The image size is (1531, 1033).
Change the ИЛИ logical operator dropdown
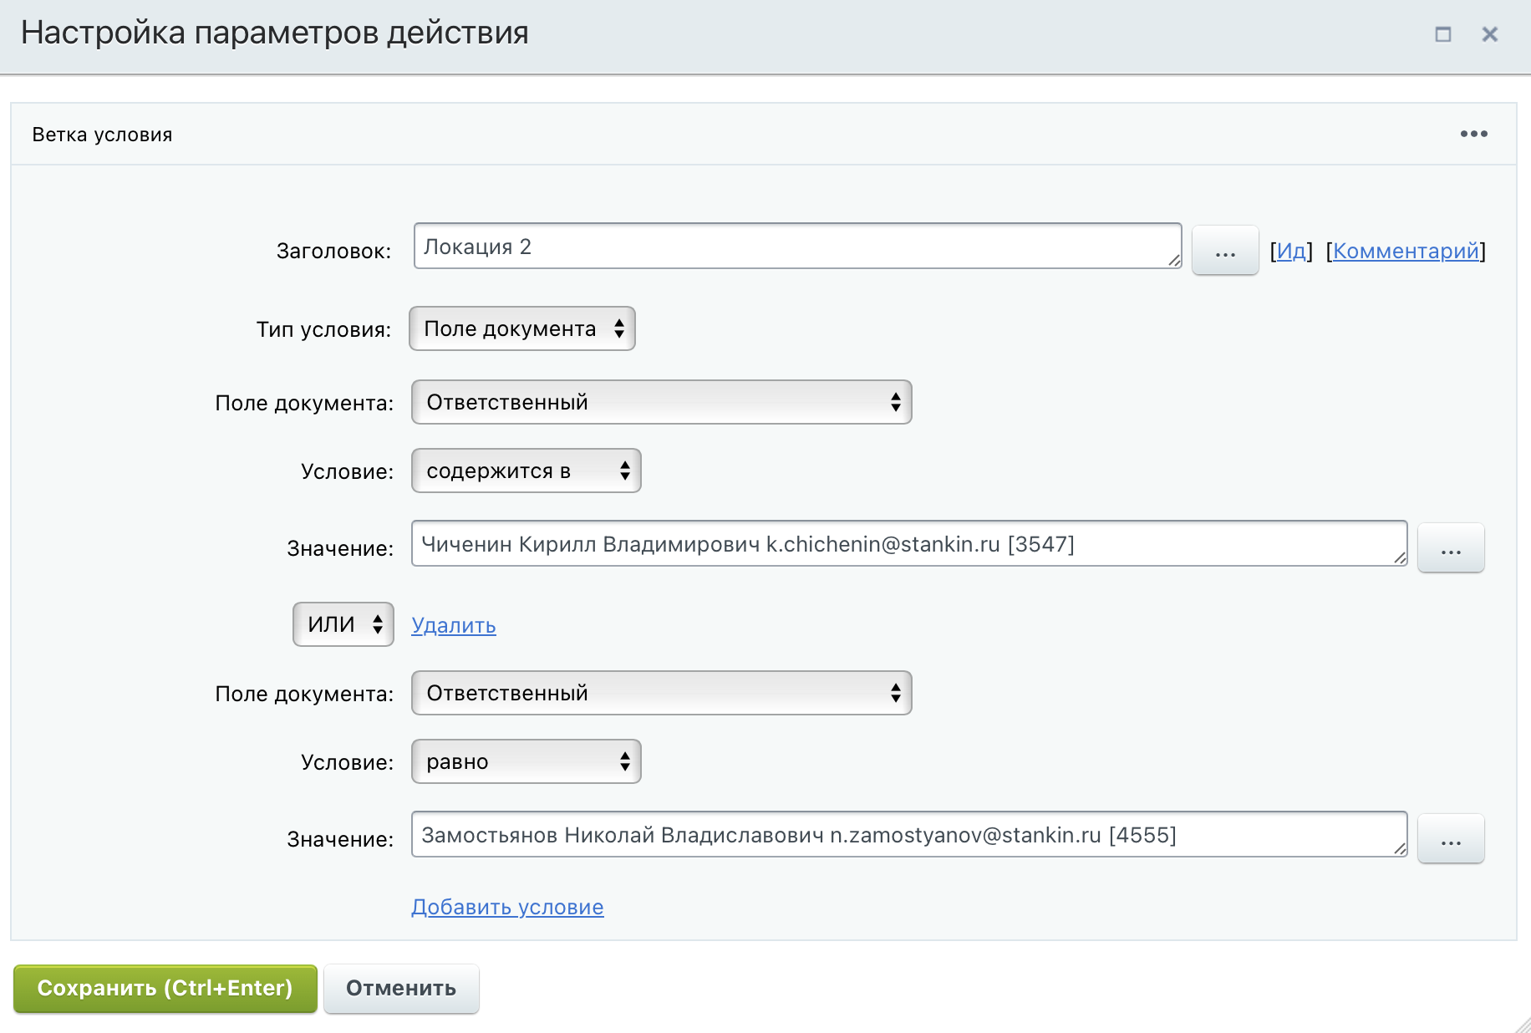click(x=343, y=624)
